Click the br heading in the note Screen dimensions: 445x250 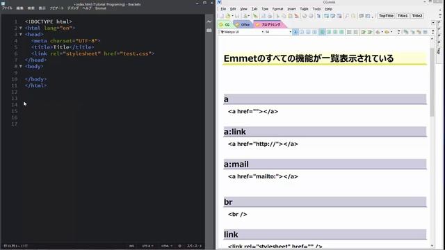click(x=228, y=202)
